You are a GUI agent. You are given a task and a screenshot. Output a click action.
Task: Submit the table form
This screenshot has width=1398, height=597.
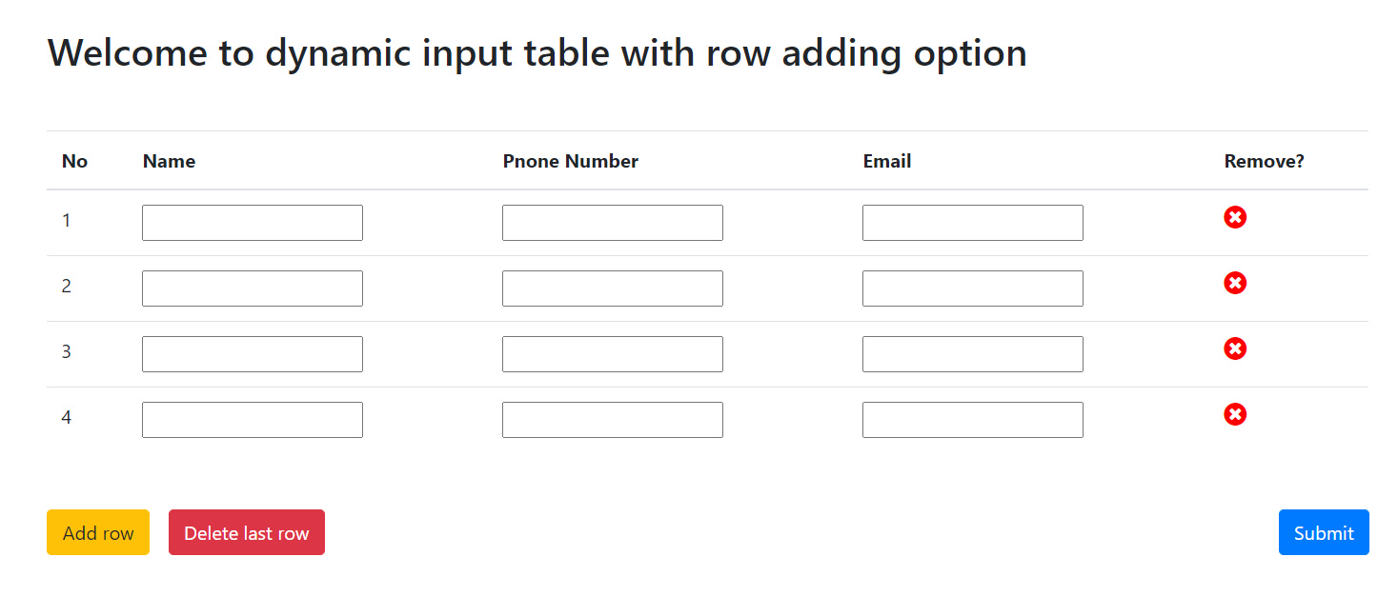pyautogui.click(x=1323, y=532)
